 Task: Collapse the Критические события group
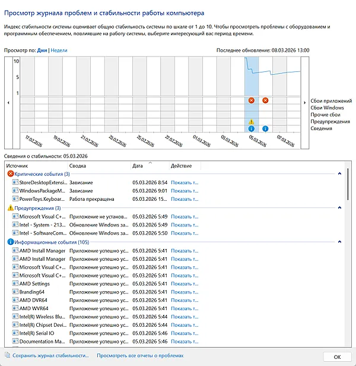pyautogui.click(x=339, y=173)
